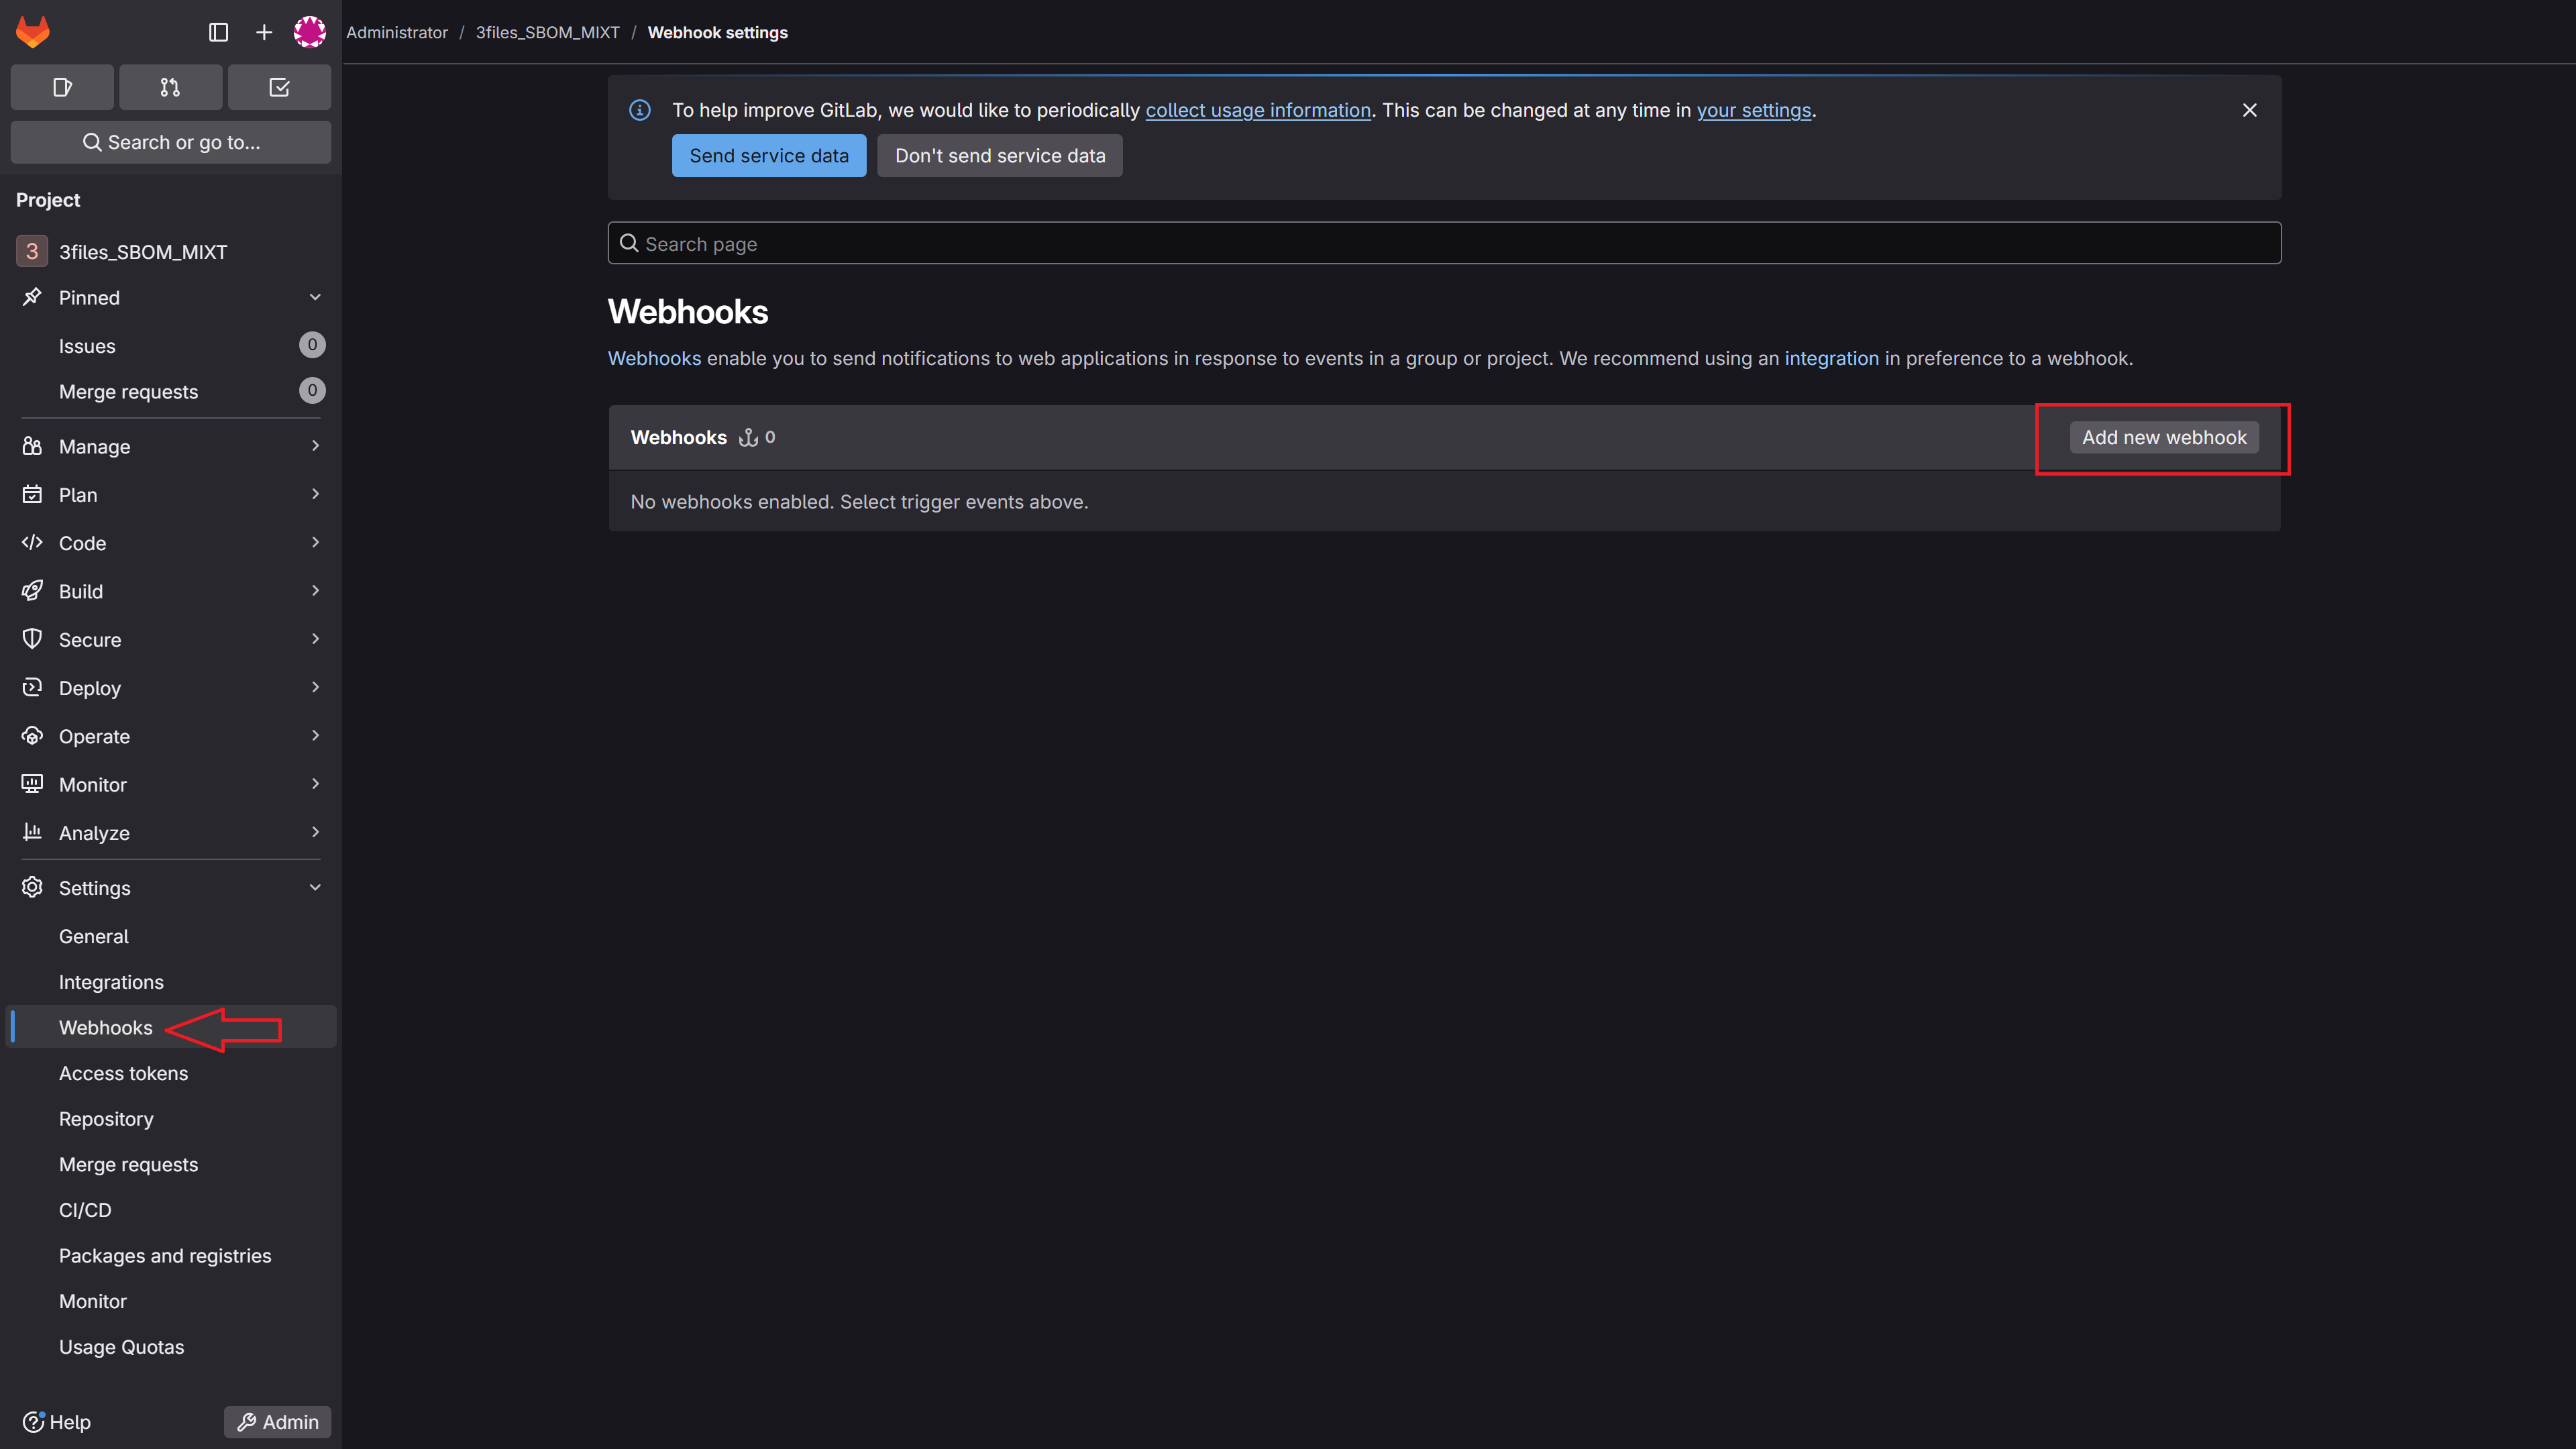Click Send service data button
The height and width of the screenshot is (1449, 2576).
(769, 156)
